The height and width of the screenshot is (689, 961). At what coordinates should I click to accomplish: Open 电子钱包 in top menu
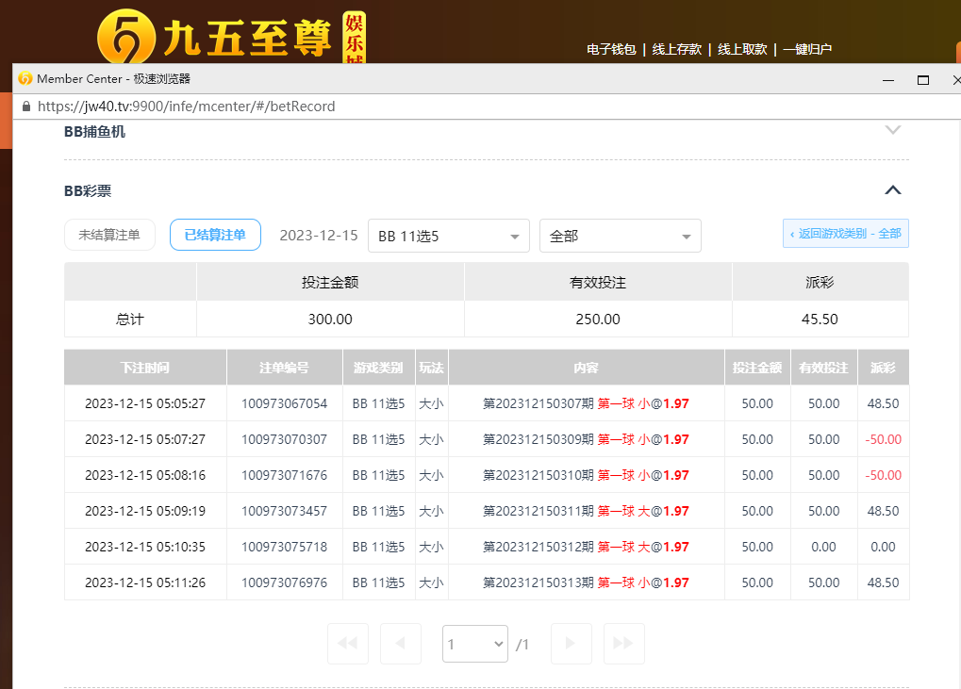[611, 49]
